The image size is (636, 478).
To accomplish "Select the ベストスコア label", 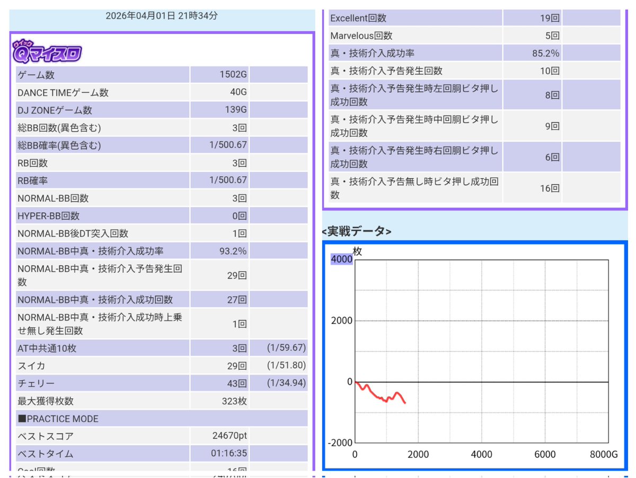I will pos(46,437).
